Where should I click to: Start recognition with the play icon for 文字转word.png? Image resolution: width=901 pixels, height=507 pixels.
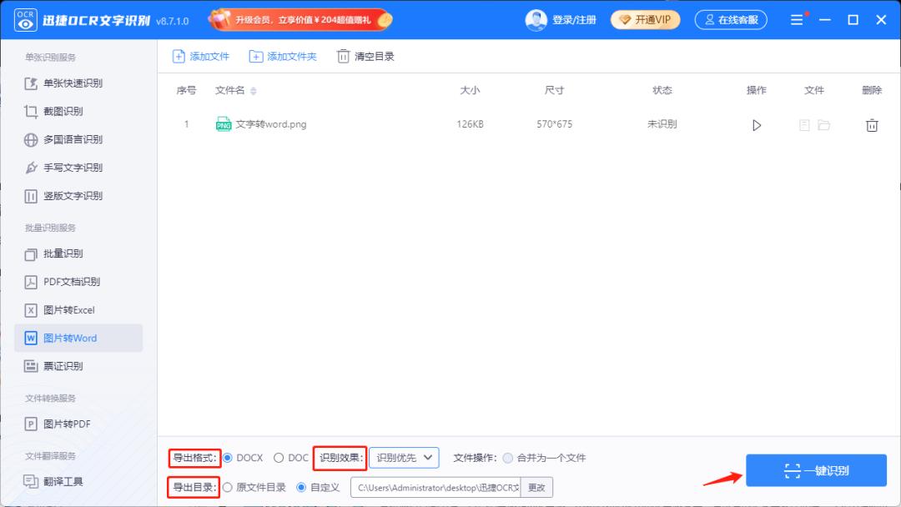point(756,124)
